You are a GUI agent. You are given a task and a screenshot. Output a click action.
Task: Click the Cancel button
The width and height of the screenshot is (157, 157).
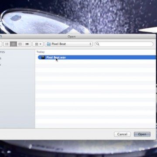pyautogui.click(x=122, y=134)
